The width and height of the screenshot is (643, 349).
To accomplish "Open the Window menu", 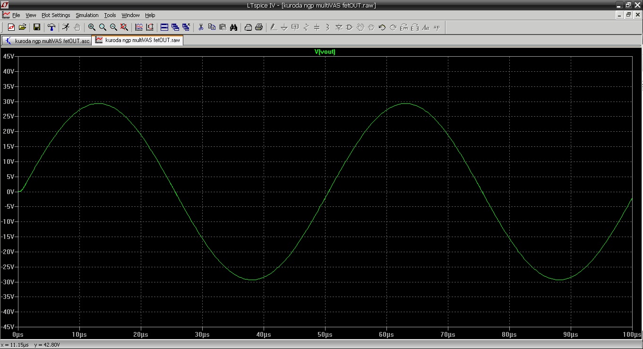I will 130,15.
